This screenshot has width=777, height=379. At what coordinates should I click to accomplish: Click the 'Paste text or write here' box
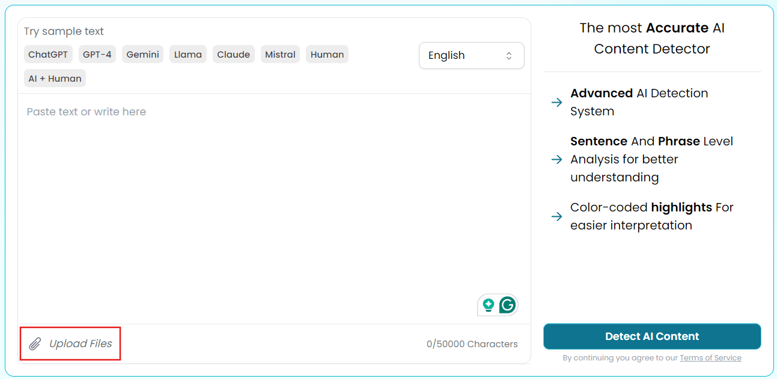(x=274, y=208)
